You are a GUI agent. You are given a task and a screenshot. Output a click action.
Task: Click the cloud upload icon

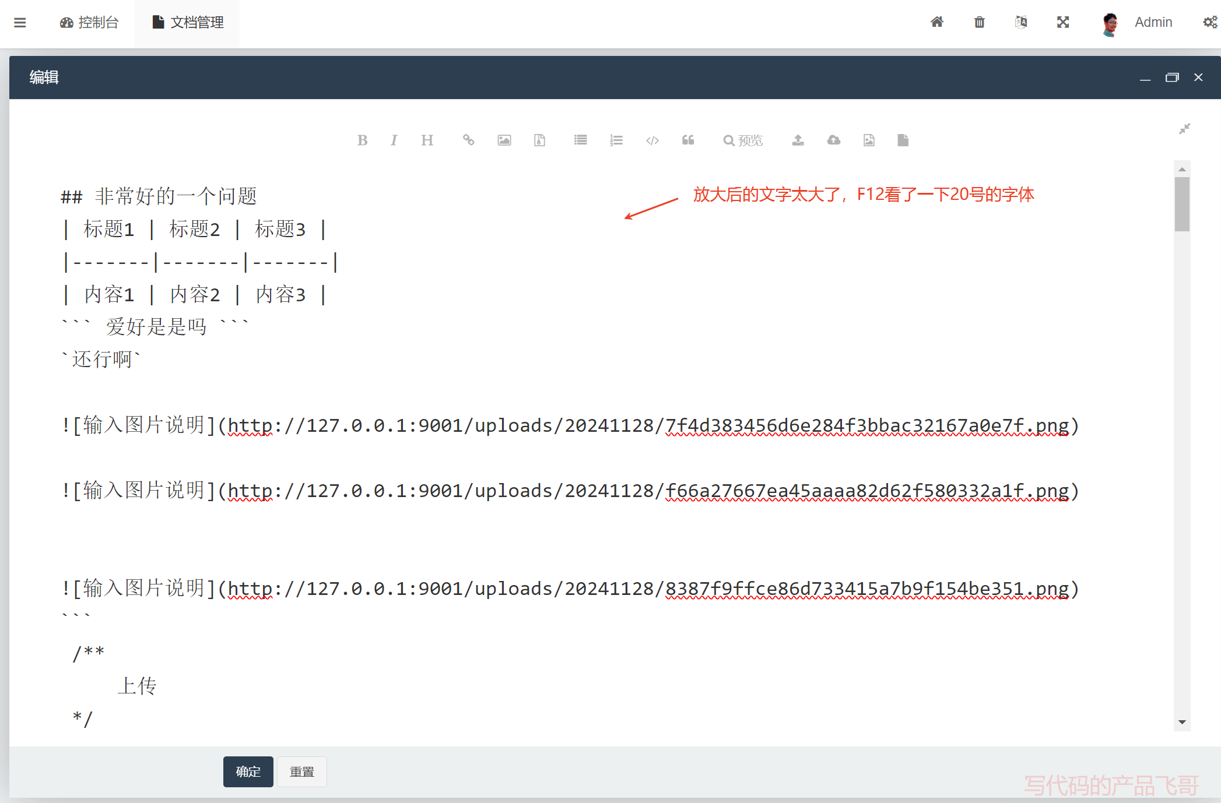[834, 140]
